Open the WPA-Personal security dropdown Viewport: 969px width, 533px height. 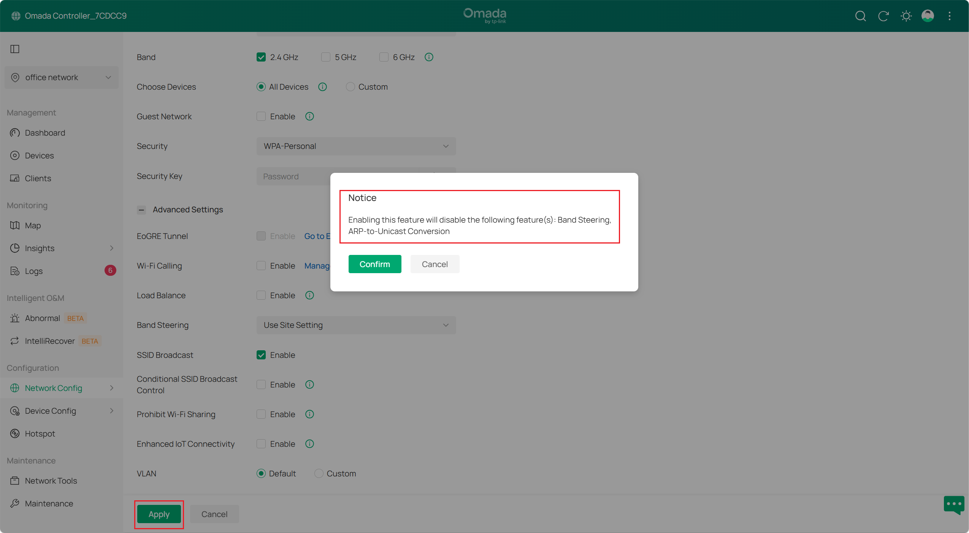(x=356, y=146)
